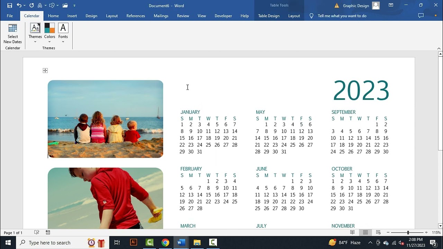Viewport: 443px width, 249px height.
Task: Click Select New Dates calendar button
Action: click(13, 34)
